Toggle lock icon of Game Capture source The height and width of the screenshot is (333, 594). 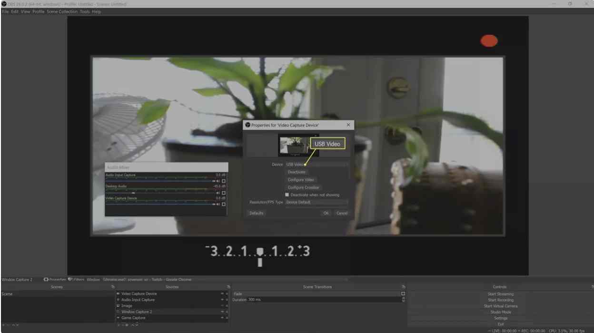[x=227, y=318]
